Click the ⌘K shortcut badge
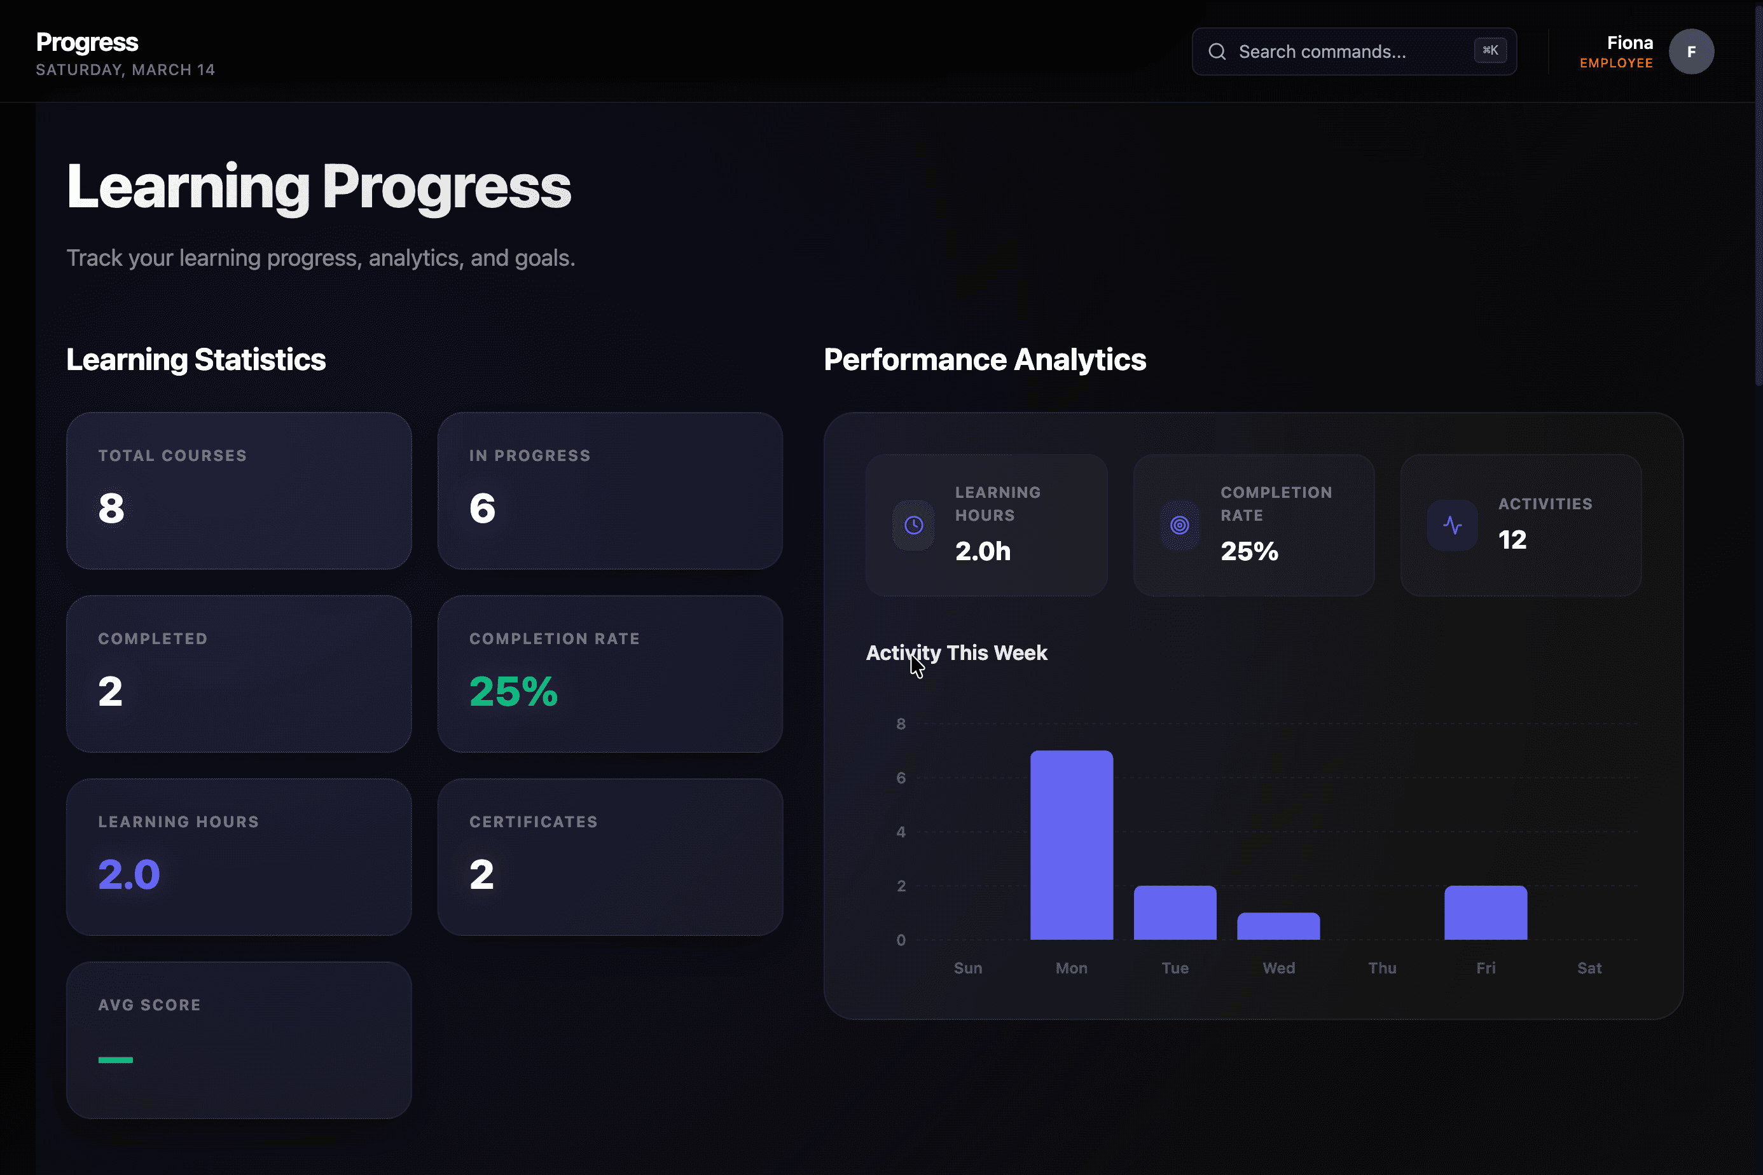This screenshot has height=1175, width=1763. [1490, 50]
